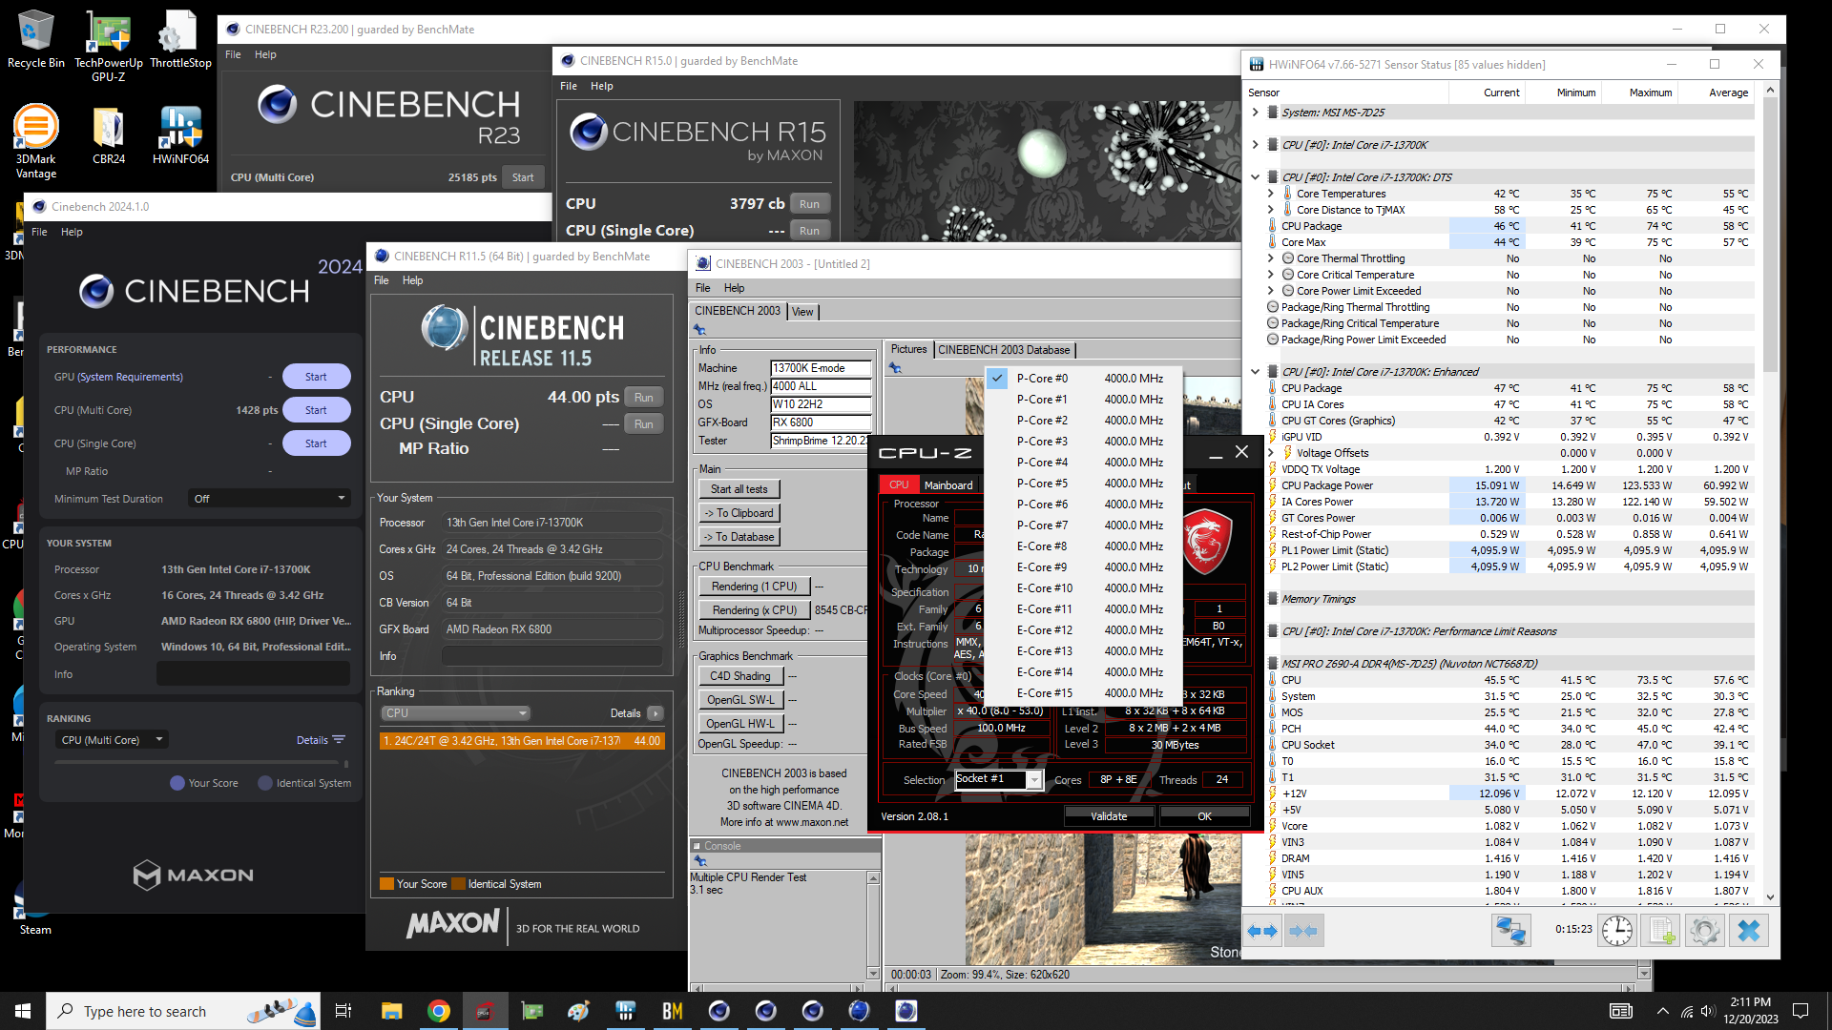Click CPU-Z Validate button
Image resolution: width=1832 pixels, height=1030 pixels.
pyautogui.click(x=1109, y=816)
